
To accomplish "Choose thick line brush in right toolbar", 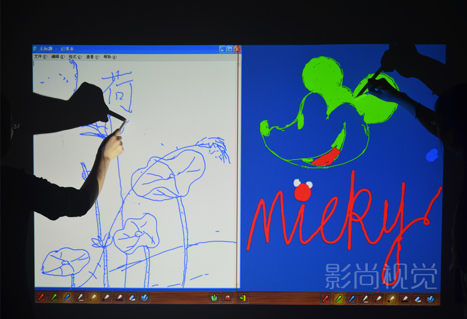I will (x=405, y=298).
